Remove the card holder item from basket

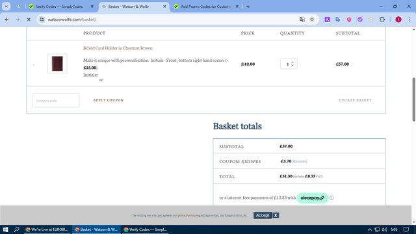[x=33, y=64]
